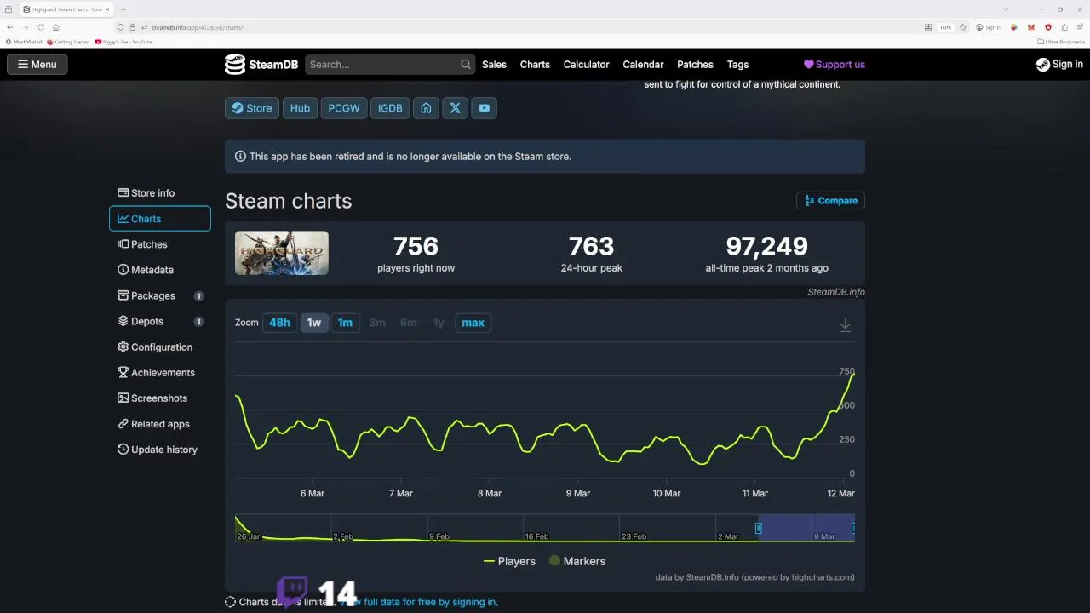
Task: Click the address bar URL
Action: pyautogui.click(x=197, y=27)
